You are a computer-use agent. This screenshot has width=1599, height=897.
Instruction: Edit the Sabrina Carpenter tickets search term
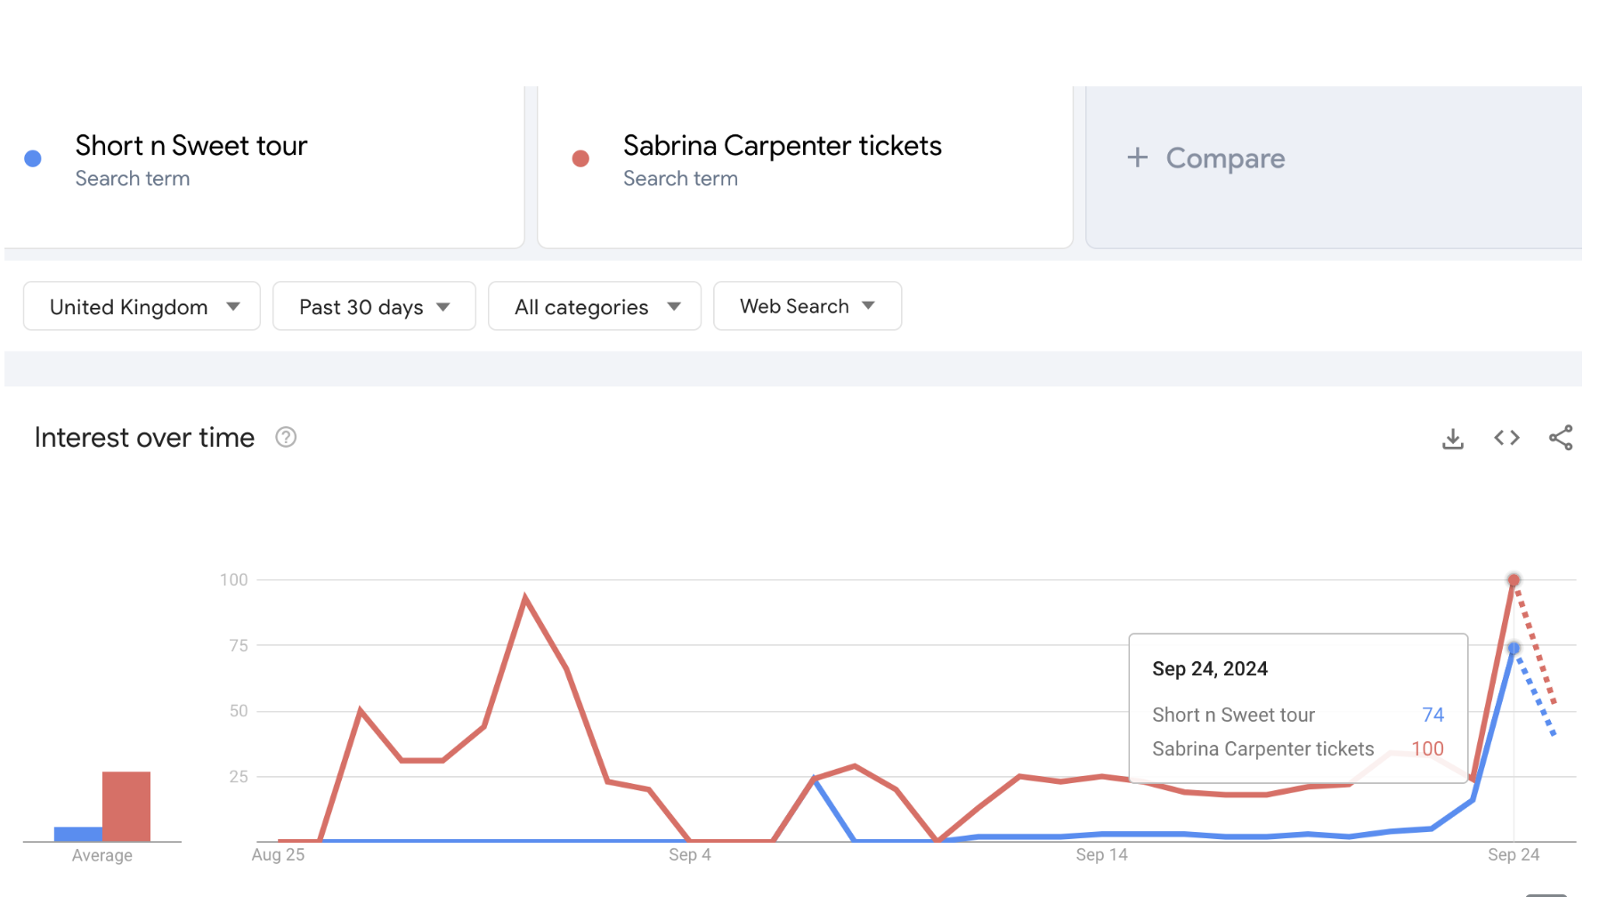[x=783, y=145]
